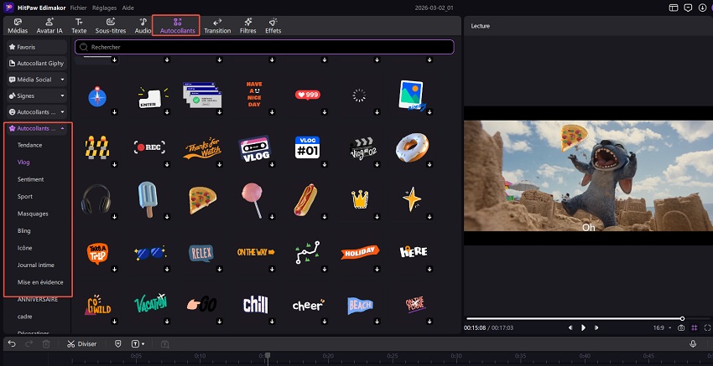713x366 pixels.
Task: Click download arrow on the donut sticker
Action: (x=429, y=164)
